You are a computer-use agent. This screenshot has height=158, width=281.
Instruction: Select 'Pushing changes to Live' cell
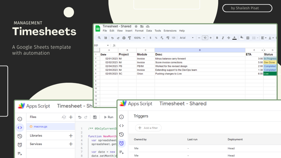pos(200,74)
